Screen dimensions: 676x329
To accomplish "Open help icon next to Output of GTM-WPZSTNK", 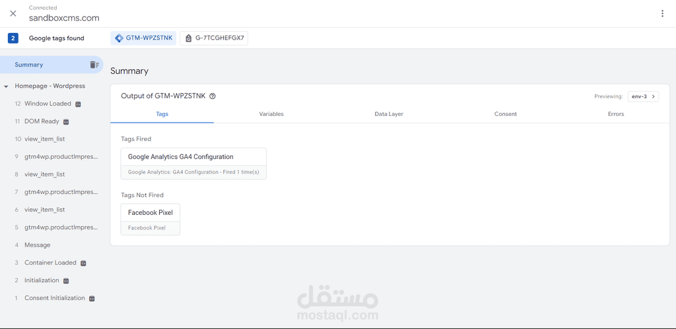I will pos(212,96).
